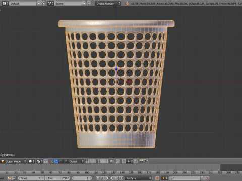This screenshot has width=242, height=181.
Task: Play the animation in reverse
Action: [x=107, y=178]
